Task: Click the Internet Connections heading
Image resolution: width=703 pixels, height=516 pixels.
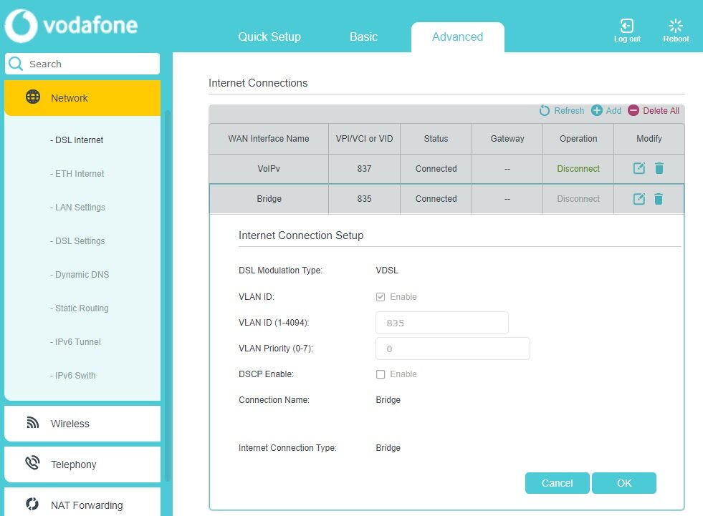Action: (x=258, y=83)
